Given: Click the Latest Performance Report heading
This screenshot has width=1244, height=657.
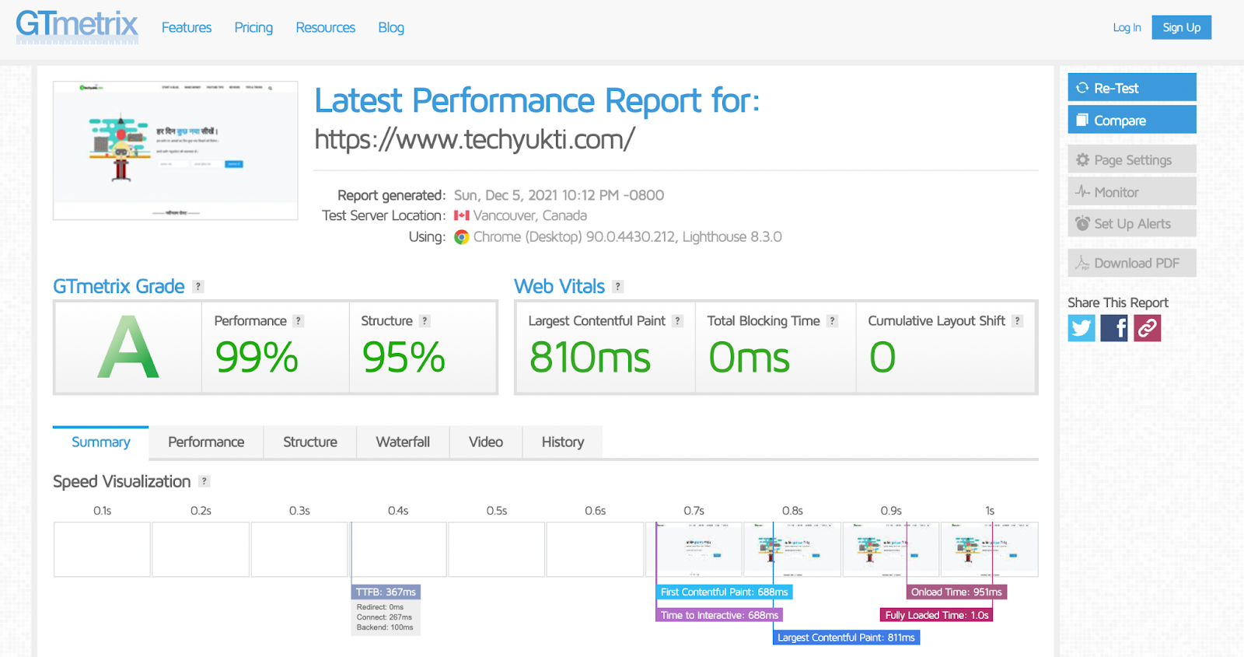Looking at the screenshot, I should [537, 100].
